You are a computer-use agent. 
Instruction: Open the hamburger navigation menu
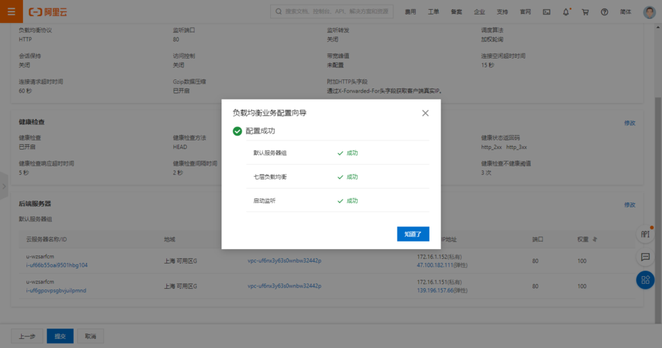tap(11, 11)
